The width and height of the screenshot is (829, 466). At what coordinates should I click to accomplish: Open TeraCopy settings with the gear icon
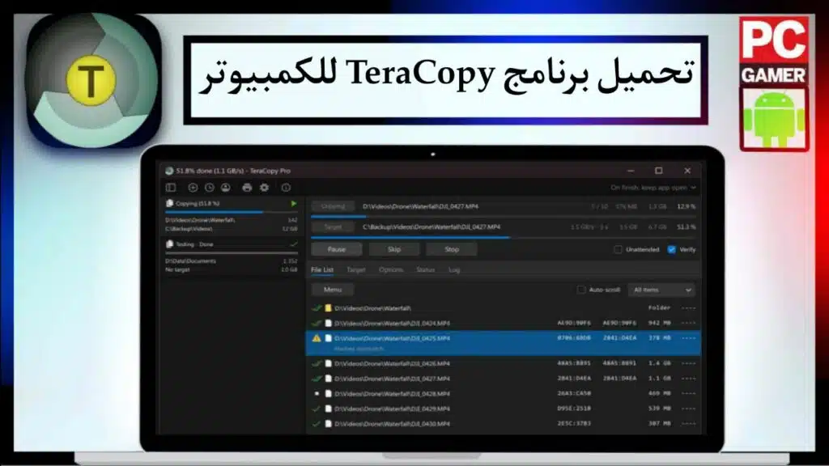264,187
